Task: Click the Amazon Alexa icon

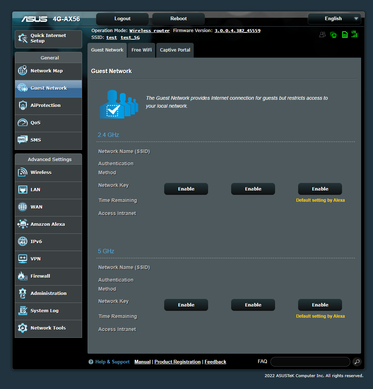Action: click(x=23, y=224)
